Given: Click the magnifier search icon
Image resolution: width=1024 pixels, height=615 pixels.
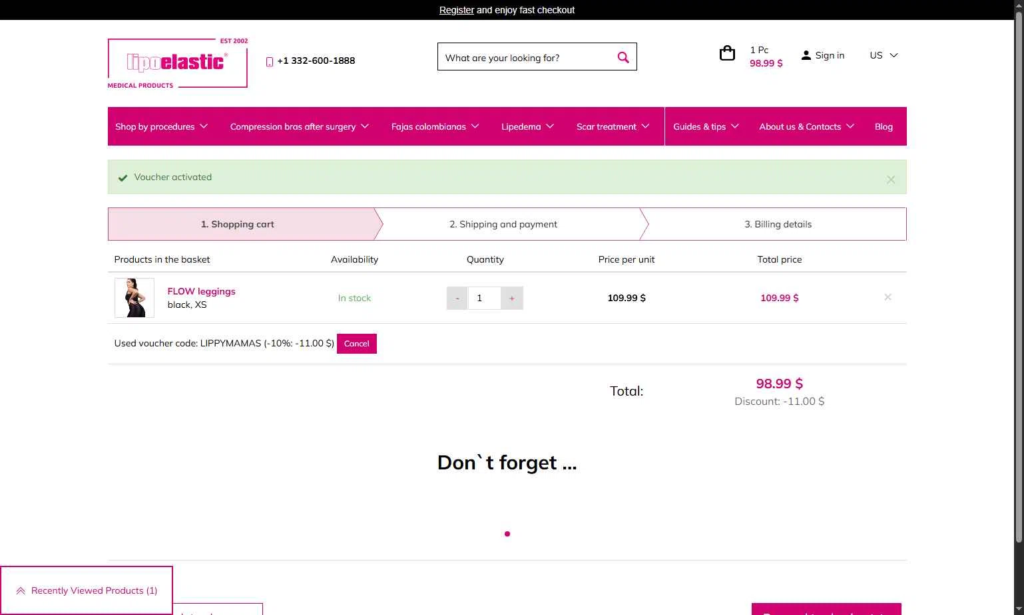Looking at the screenshot, I should pos(623,57).
